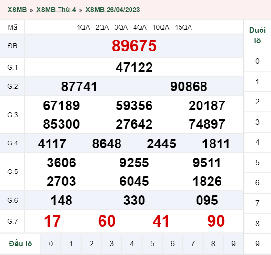Select Đuôi lô digit 8

pyautogui.click(x=257, y=224)
